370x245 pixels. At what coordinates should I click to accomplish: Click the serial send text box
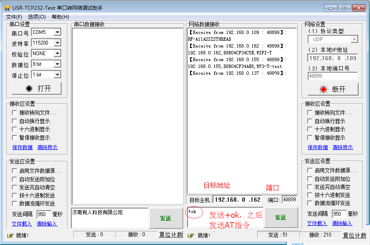pyautogui.click(x=109, y=218)
